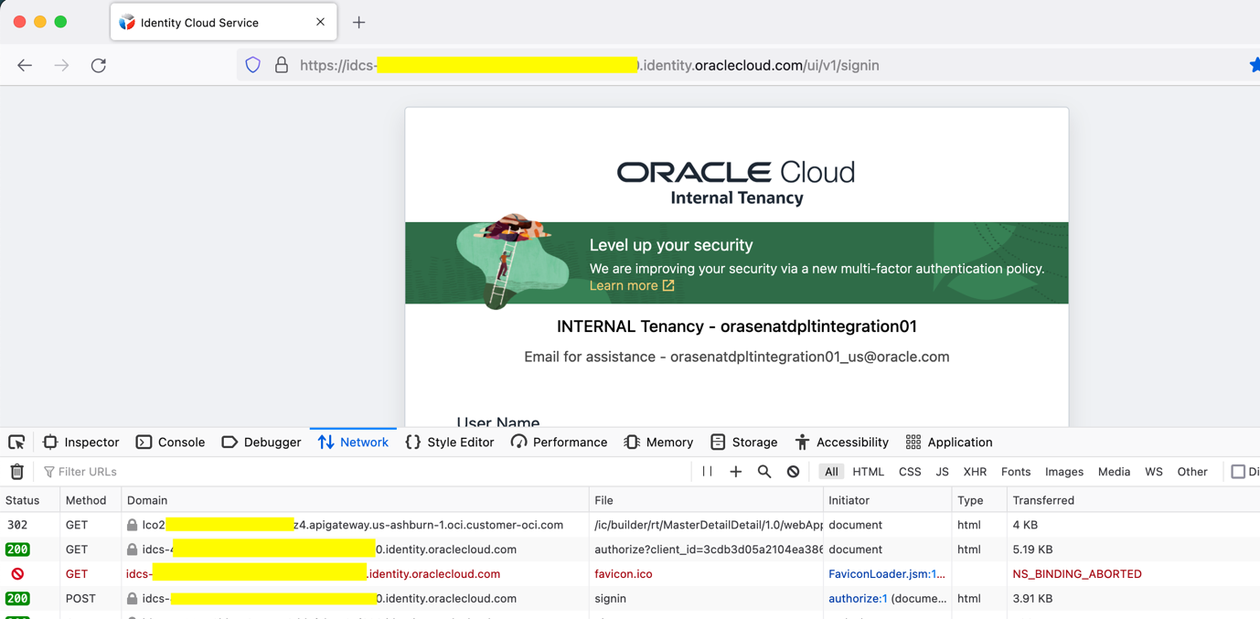Filter requests by Fonts
This screenshot has width=1260, height=619.
1016,472
